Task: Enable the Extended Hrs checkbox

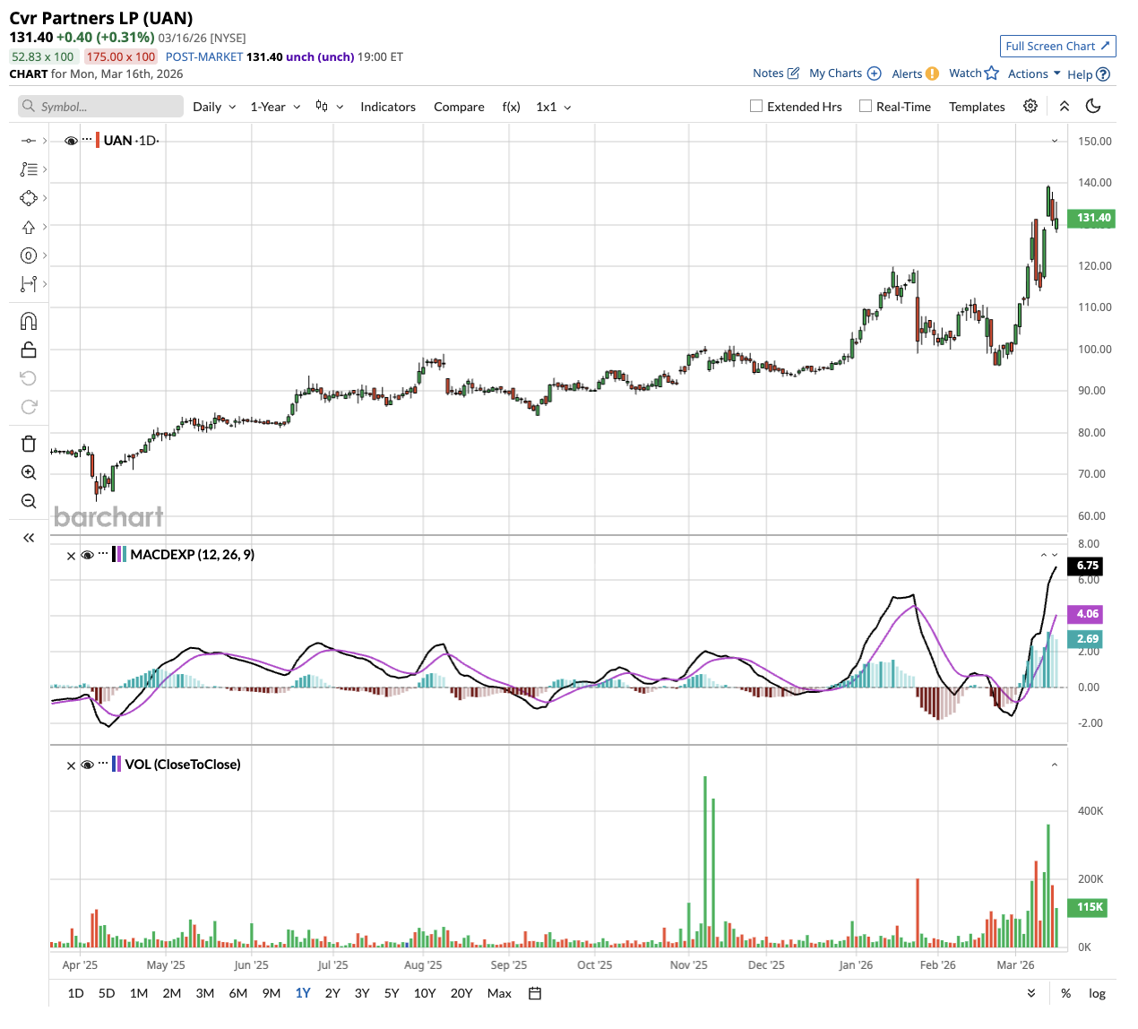Action: point(756,106)
